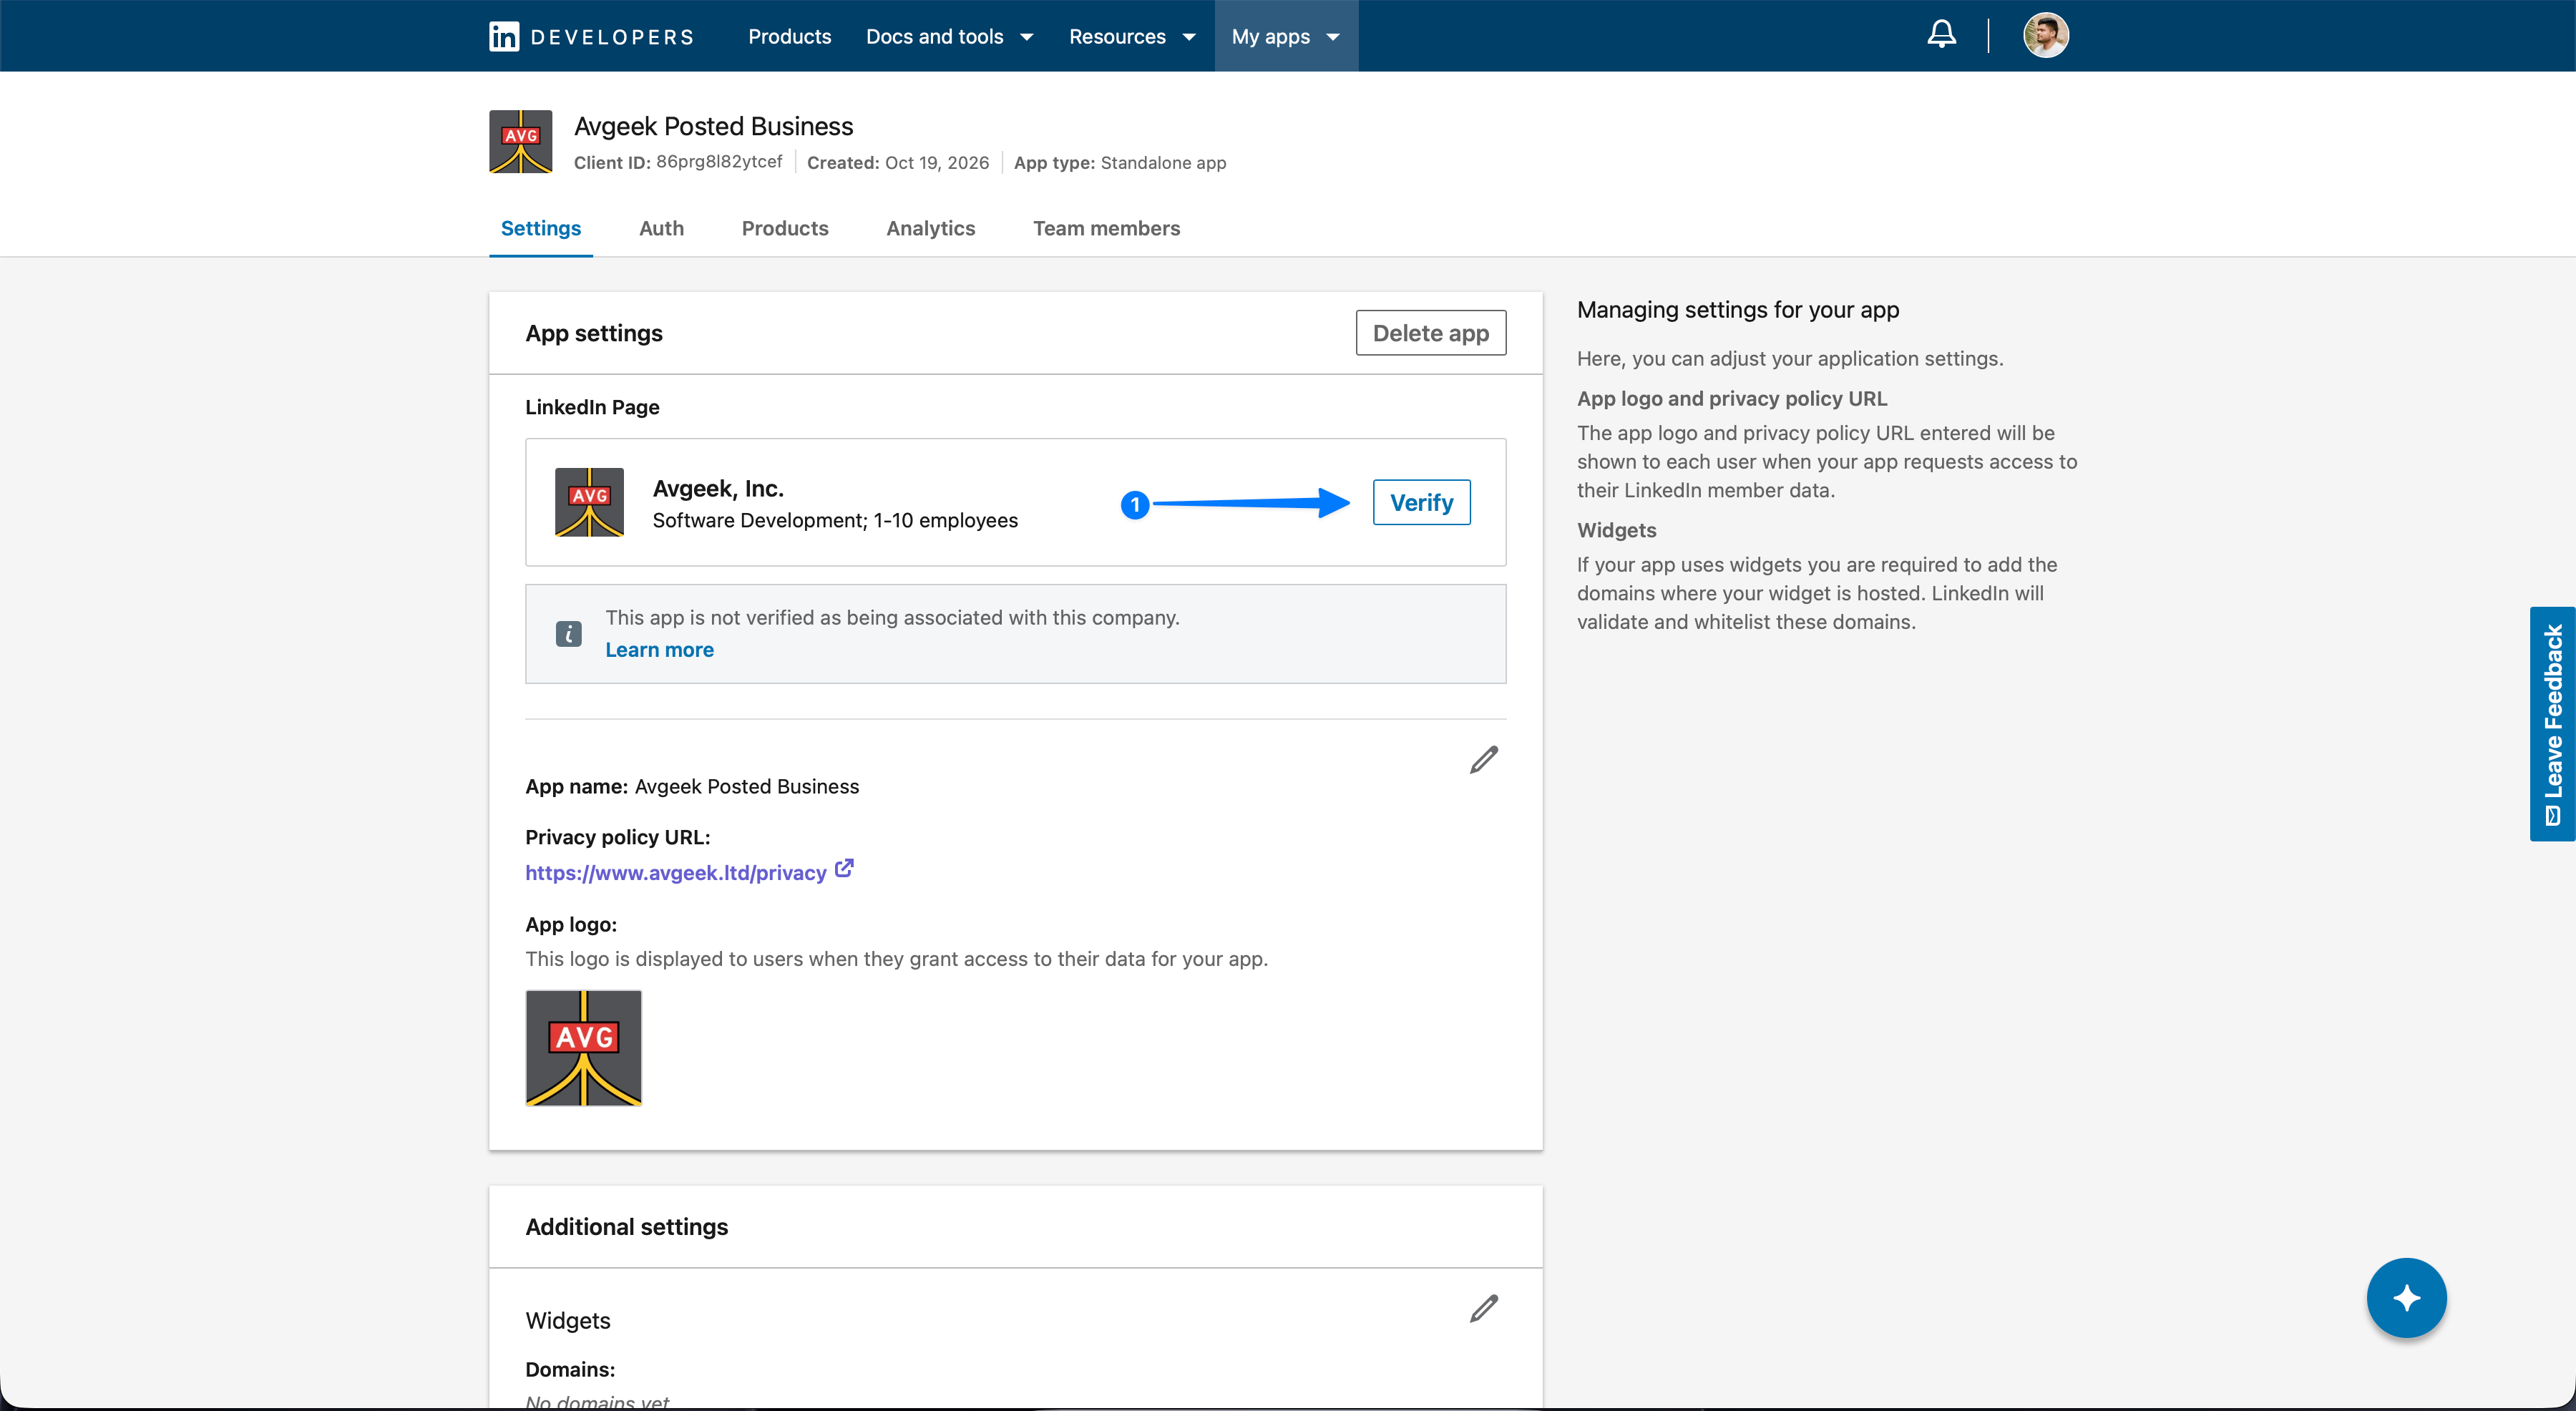Click the Delete app button
The width and height of the screenshot is (2576, 1411).
[x=1430, y=333]
